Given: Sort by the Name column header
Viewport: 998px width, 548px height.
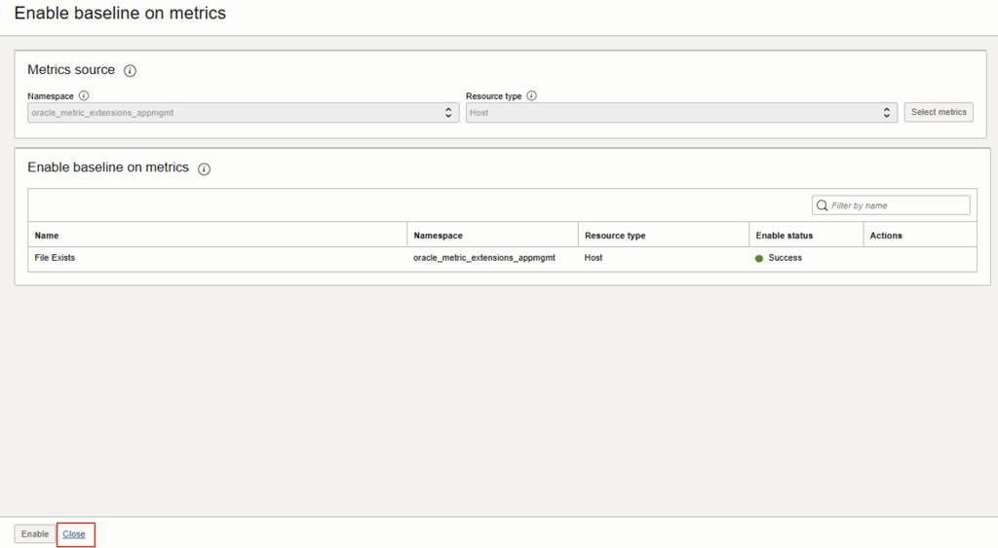Looking at the screenshot, I should coord(47,236).
